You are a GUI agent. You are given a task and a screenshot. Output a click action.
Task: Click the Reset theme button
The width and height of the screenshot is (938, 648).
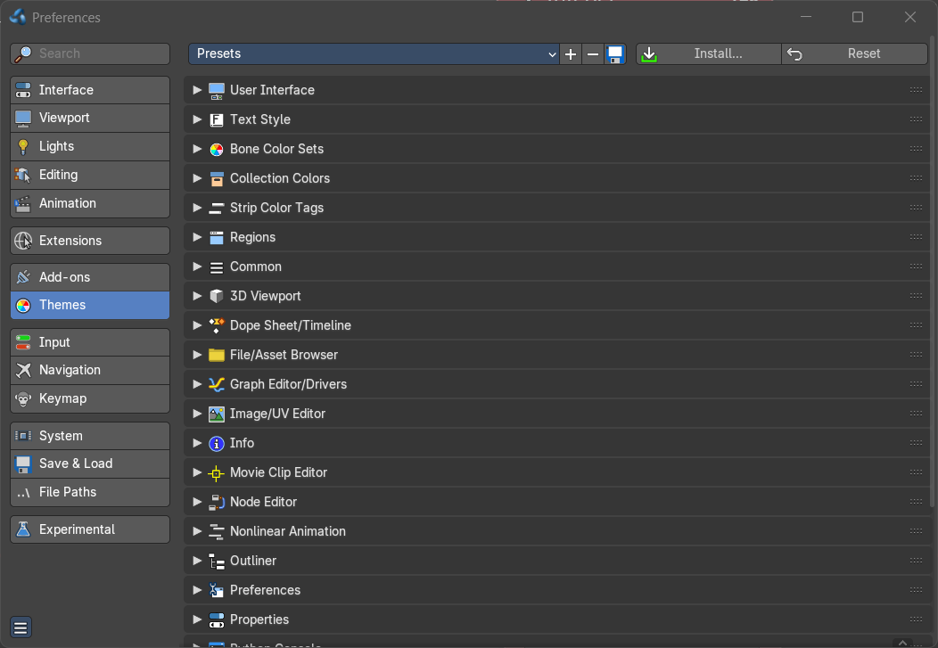click(855, 53)
